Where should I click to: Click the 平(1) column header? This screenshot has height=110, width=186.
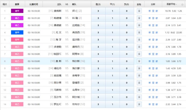click(112, 4)
